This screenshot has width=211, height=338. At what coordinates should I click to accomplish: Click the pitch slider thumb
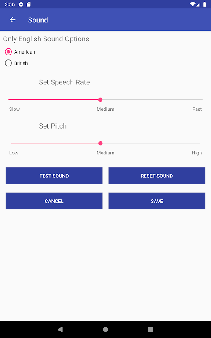point(100,143)
